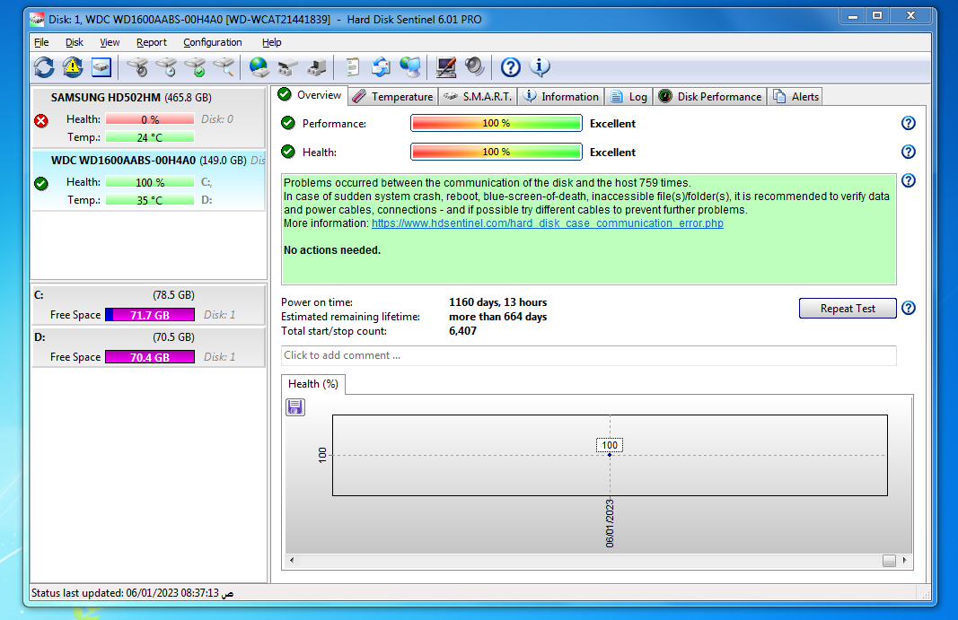Click the two grey drives toolbar icon
This screenshot has width=958, height=620.
[x=288, y=67]
